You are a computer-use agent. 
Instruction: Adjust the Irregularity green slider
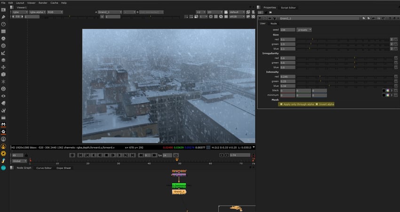[x=345, y=63]
